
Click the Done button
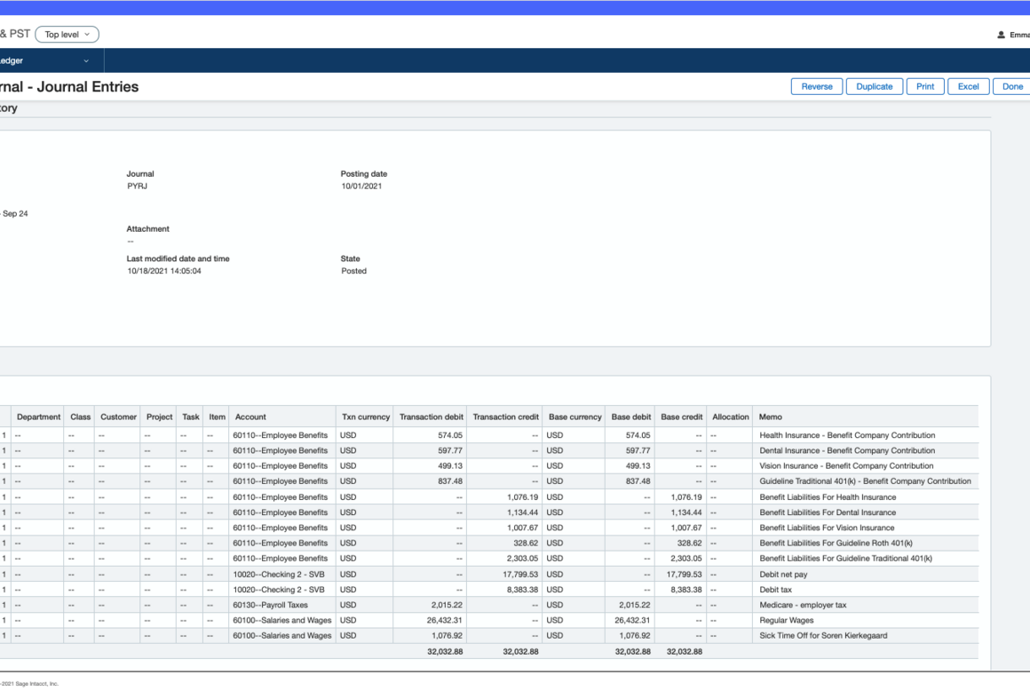1012,87
